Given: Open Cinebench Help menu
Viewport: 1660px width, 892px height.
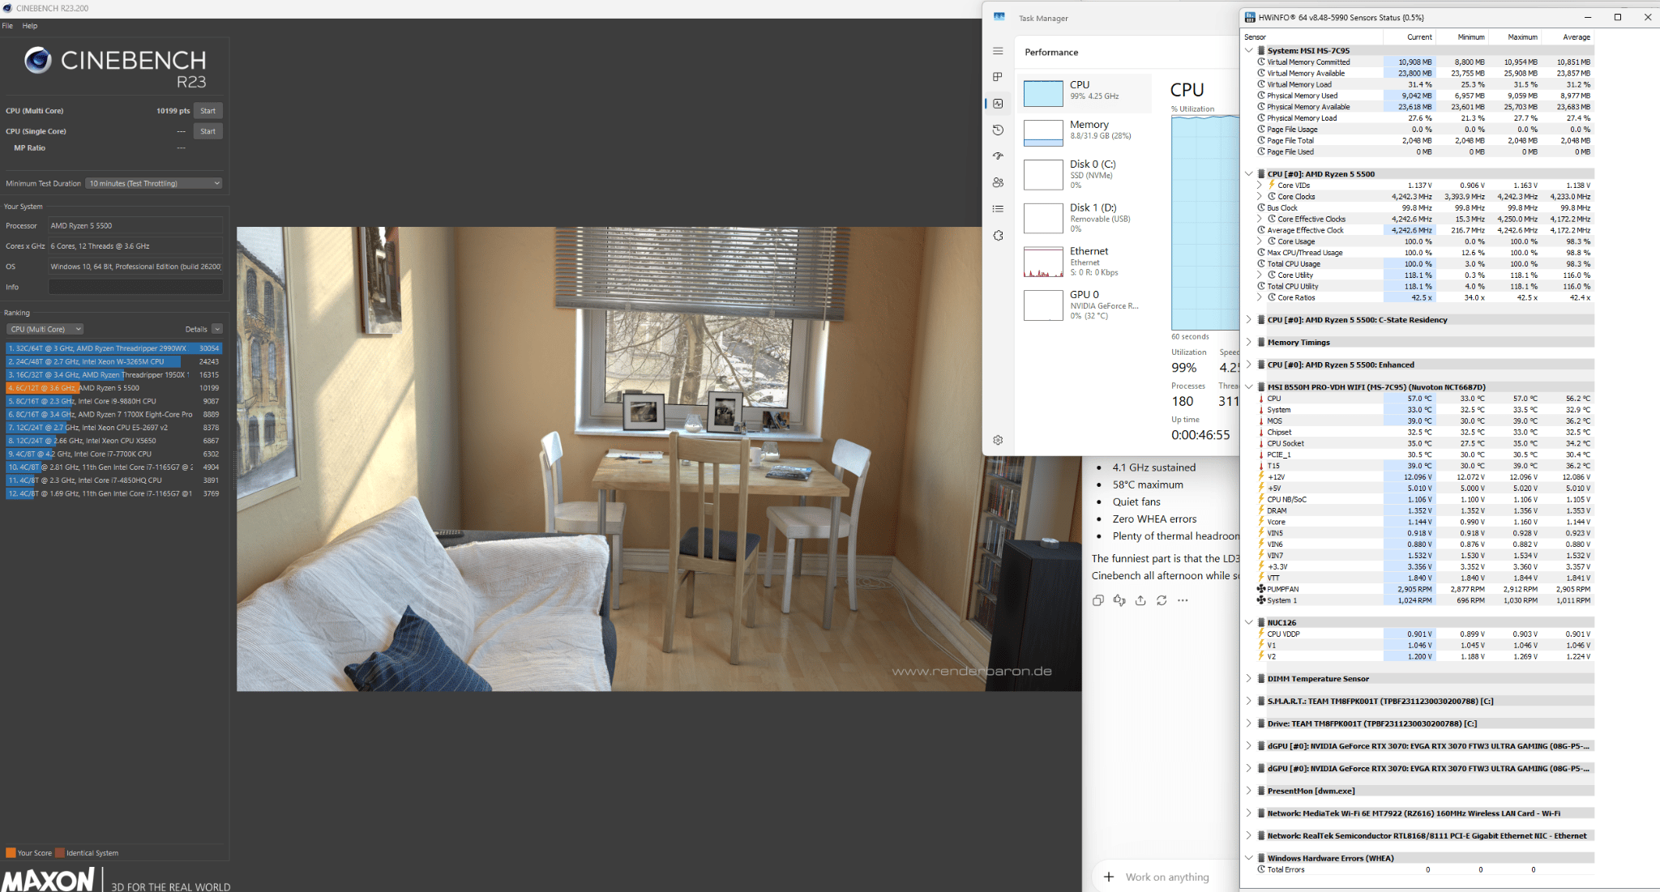Looking at the screenshot, I should [x=30, y=26].
